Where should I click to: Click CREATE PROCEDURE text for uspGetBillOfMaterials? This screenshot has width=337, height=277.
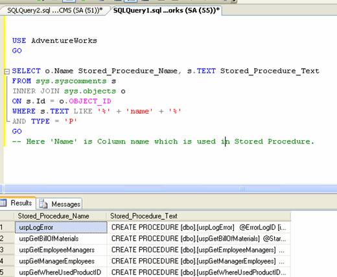coord(199,239)
